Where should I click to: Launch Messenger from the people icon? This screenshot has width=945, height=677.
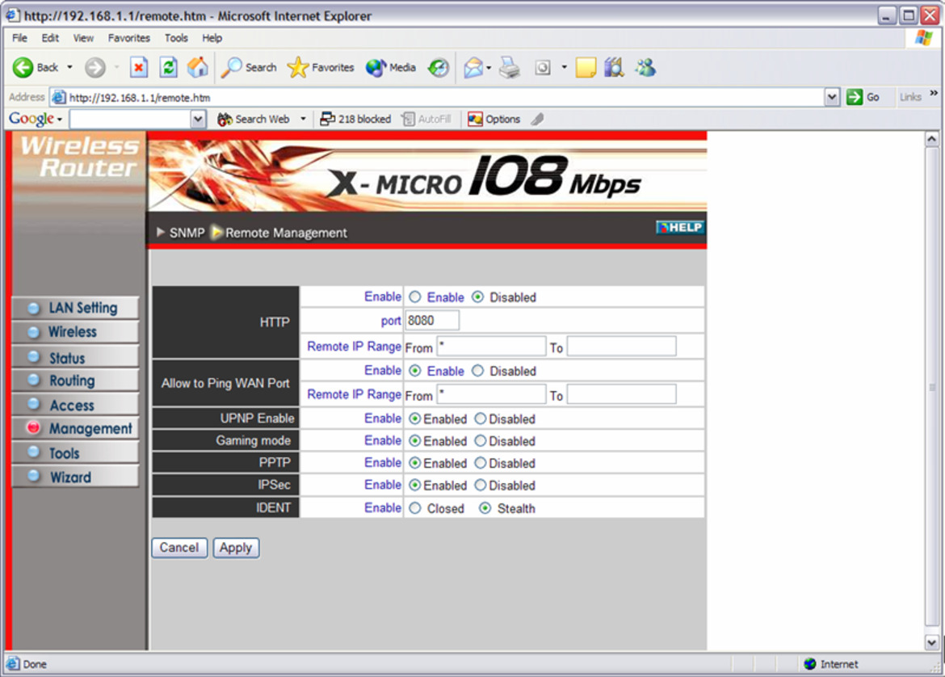pos(645,68)
